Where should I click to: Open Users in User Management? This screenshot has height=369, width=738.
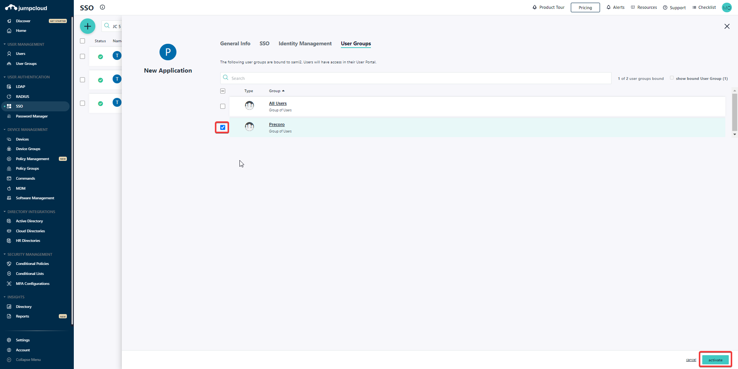pos(20,54)
